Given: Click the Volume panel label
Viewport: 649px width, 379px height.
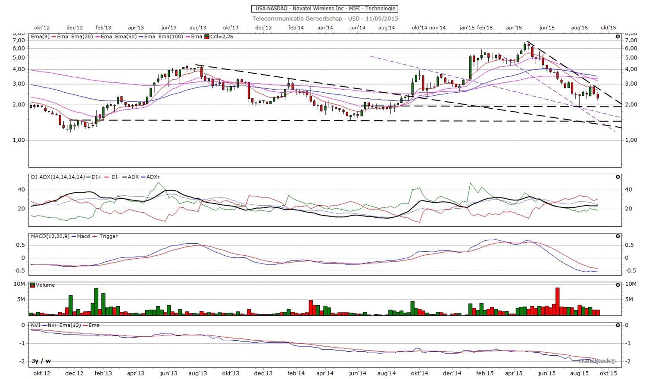Looking at the screenshot, I should pyautogui.click(x=45, y=285).
